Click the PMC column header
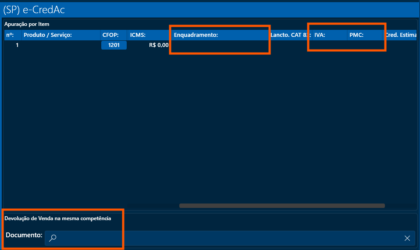 [356, 35]
